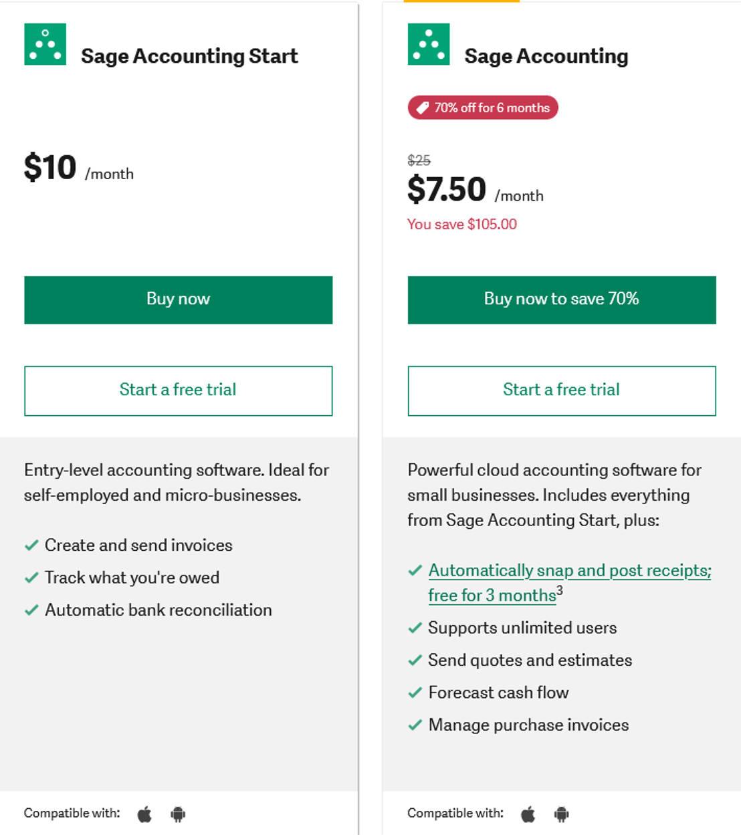
Task: Click the checkmark beside Create and send invoices
Action: [x=31, y=546]
